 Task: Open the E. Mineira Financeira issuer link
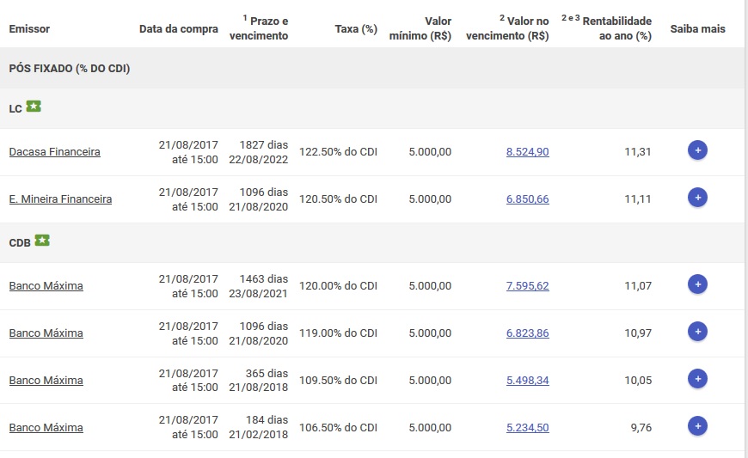coord(60,199)
